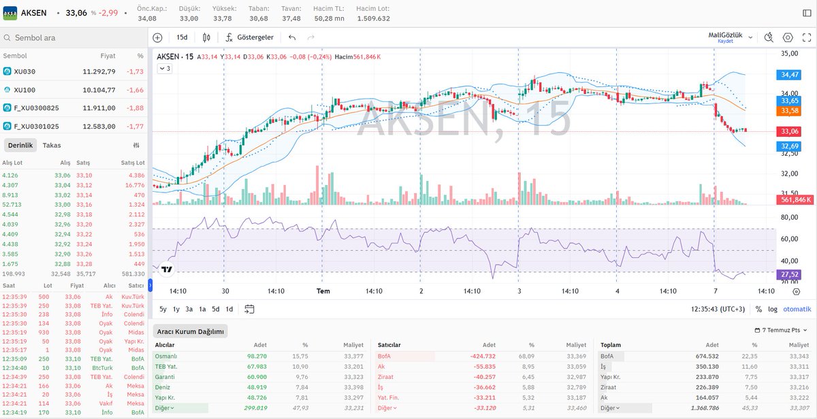Image resolution: width=817 pixels, height=419 pixels.
Task: Click the BofA seller row -424.732
Action: (x=482, y=355)
